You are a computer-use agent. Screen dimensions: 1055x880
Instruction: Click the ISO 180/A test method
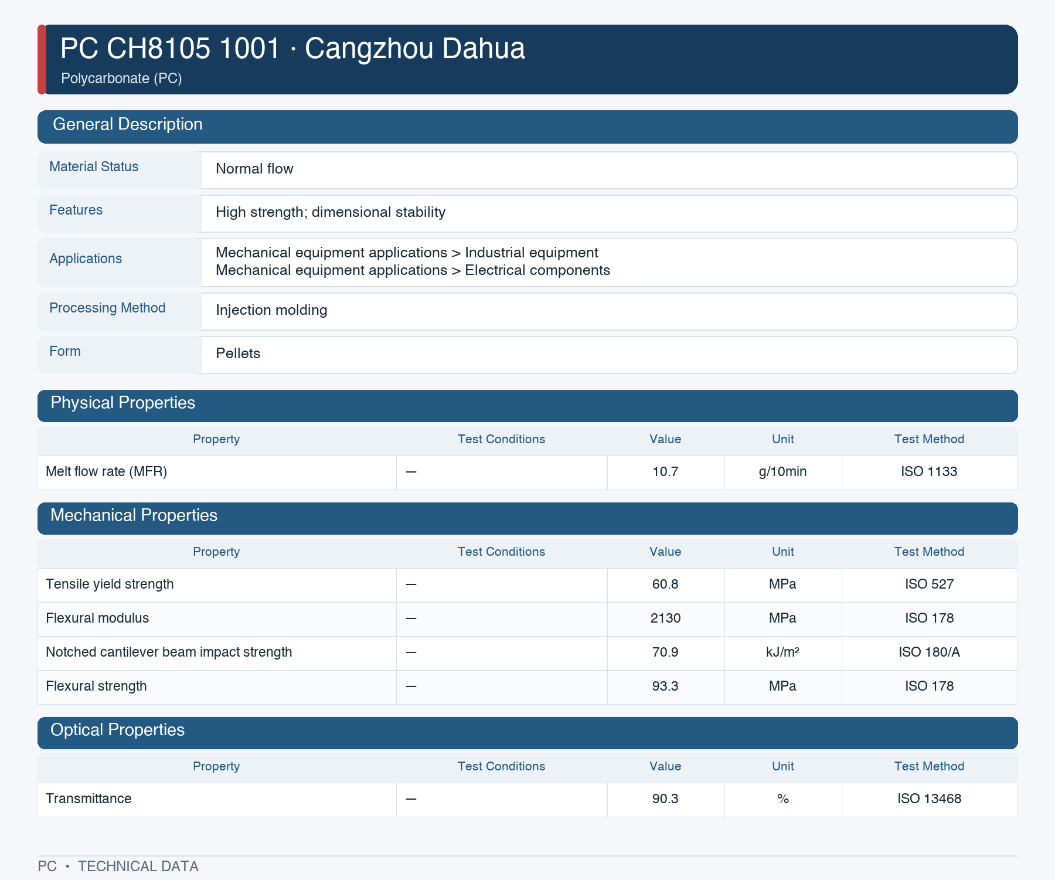click(929, 652)
